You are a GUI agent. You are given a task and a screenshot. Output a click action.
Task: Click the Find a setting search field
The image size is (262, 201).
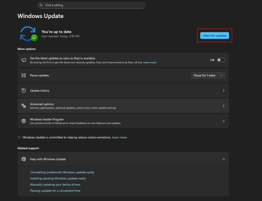coord(91,5)
